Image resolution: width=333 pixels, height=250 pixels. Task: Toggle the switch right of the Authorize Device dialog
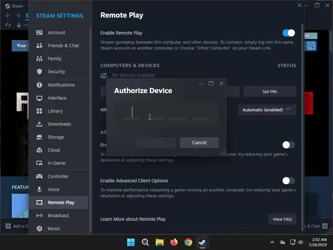coord(289,145)
